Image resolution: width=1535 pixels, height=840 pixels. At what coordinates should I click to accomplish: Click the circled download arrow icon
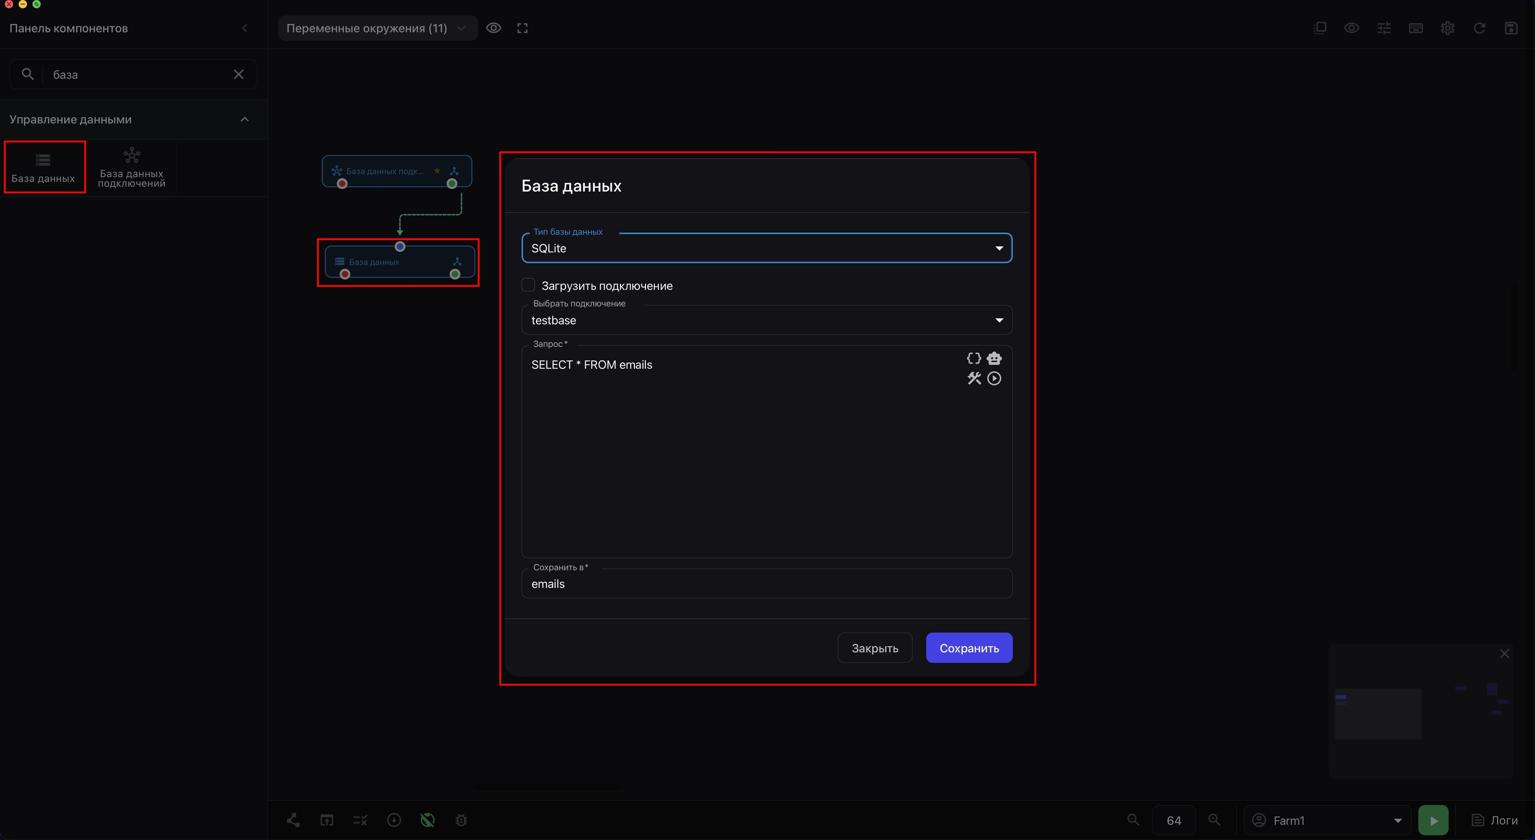point(394,820)
